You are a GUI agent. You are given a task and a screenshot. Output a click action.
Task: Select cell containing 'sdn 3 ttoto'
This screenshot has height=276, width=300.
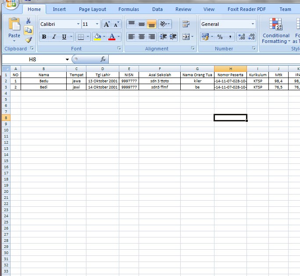pyautogui.click(x=160, y=81)
